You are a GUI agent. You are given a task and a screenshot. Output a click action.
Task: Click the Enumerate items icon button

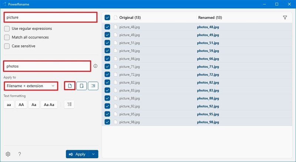click(69, 105)
